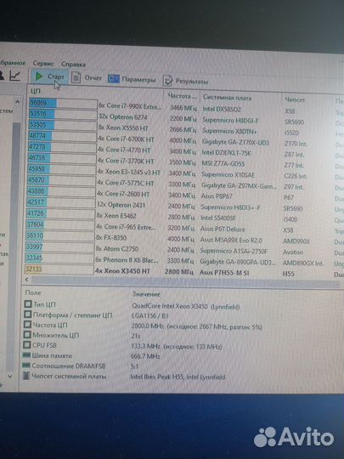Toggle the CPU FSB checkbox icon
Image resolution: width=344 pixels, height=459 pixels.
(x=27, y=344)
